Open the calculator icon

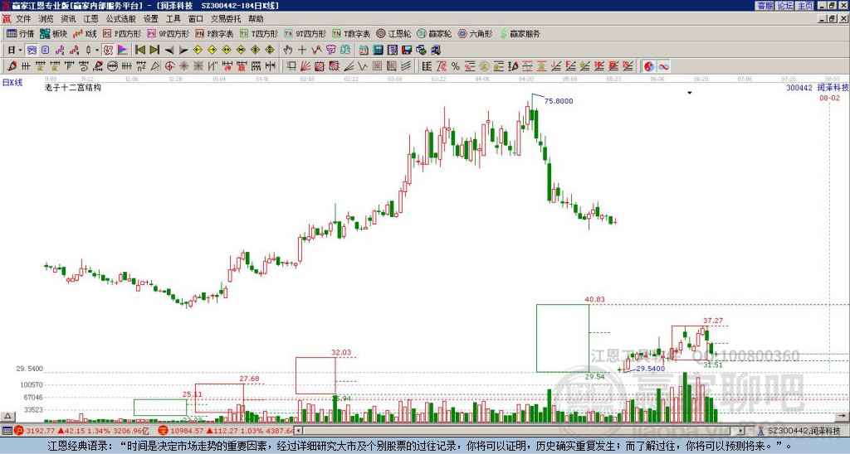(x=378, y=51)
